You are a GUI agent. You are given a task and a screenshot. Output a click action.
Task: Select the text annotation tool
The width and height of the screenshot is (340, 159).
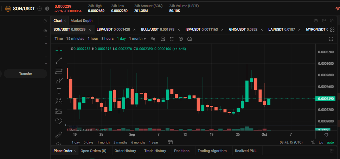[x=59, y=91]
